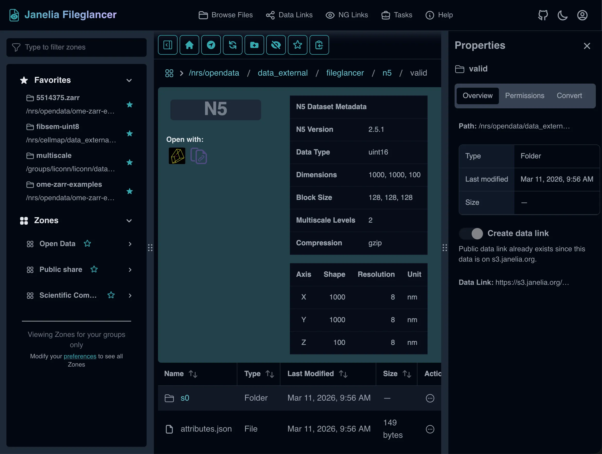Viewport: 602px width, 454px height.
Task: Toggle visibility of hidden files
Action: (x=276, y=45)
